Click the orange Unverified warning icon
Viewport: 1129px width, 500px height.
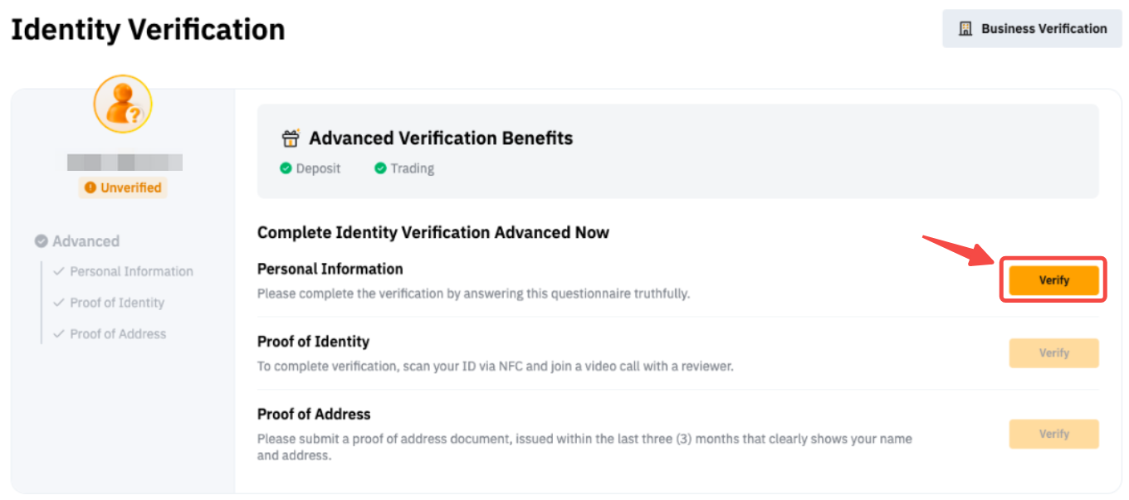click(x=90, y=188)
